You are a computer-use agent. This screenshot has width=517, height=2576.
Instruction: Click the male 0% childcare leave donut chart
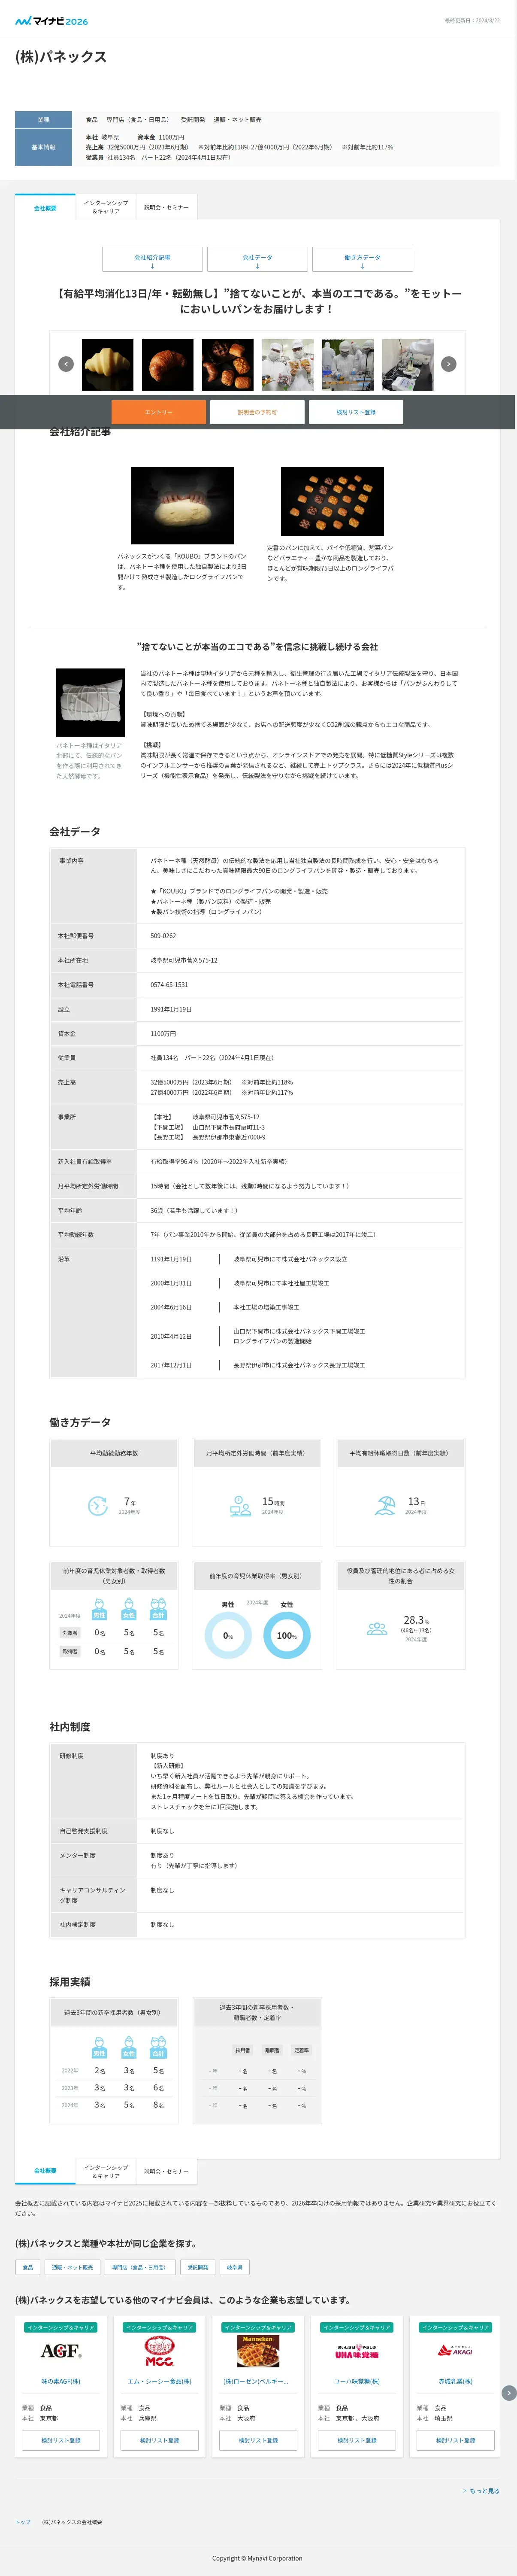coord(228,1636)
